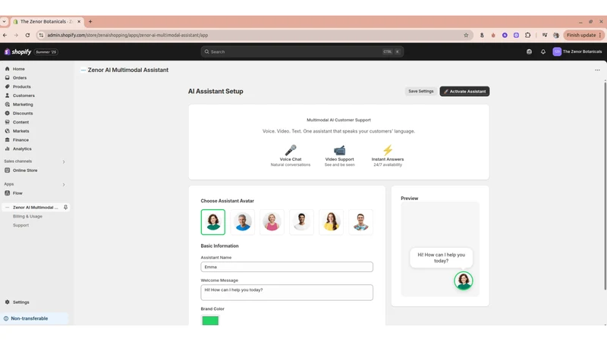Reload the browser page
This screenshot has height=341, width=607.
pos(27,35)
